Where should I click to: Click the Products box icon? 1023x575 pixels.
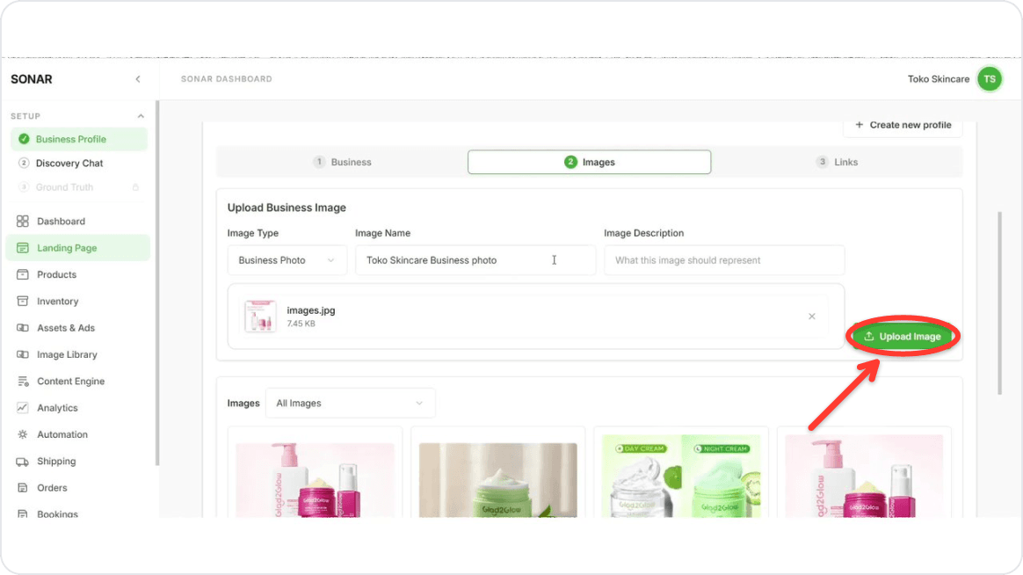pyautogui.click(x=23, y=275)
